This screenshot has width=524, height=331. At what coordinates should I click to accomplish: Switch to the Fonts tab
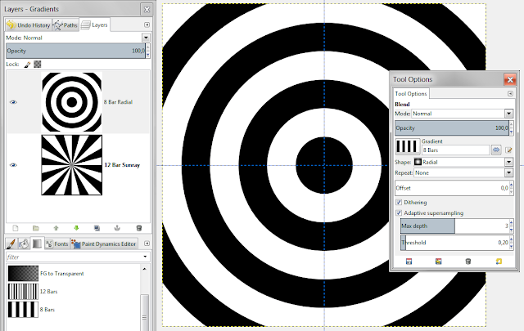click(56, 244)
